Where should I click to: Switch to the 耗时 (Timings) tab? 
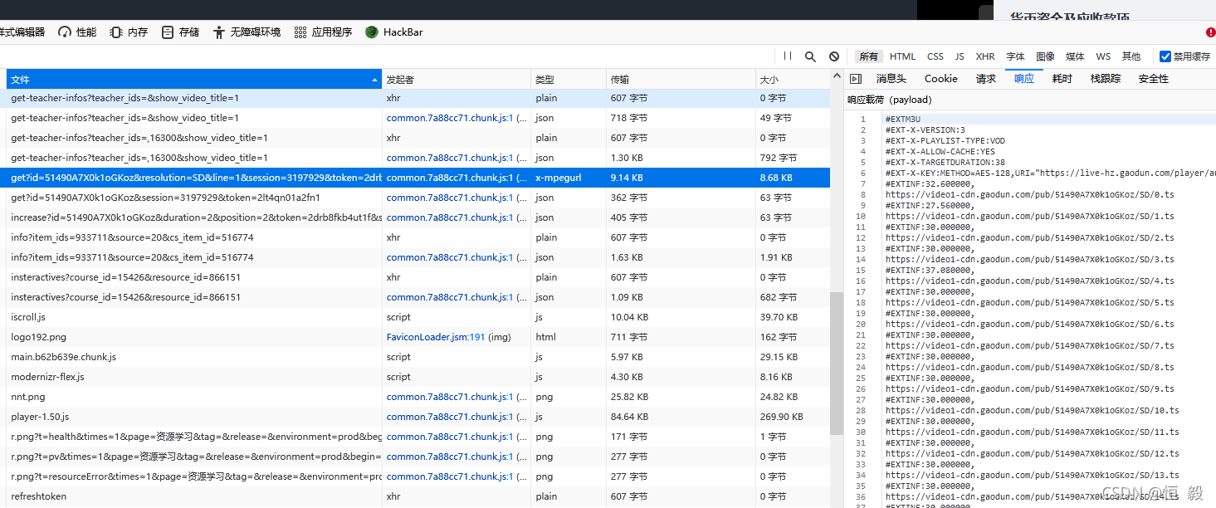(1062, 79)
